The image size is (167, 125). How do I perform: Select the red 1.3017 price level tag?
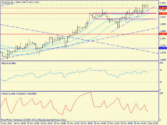(163, 8)
